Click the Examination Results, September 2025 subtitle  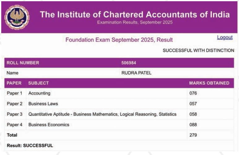pyautogui.click(x=135, y=22)
